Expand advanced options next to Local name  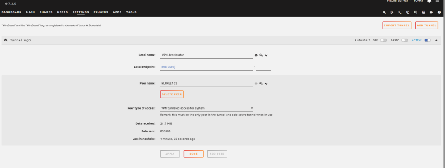[266, 55]
